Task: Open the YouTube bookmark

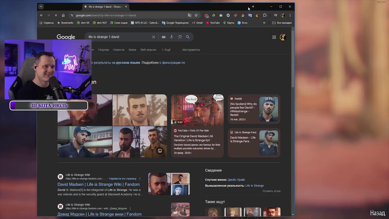Action: 213,23
